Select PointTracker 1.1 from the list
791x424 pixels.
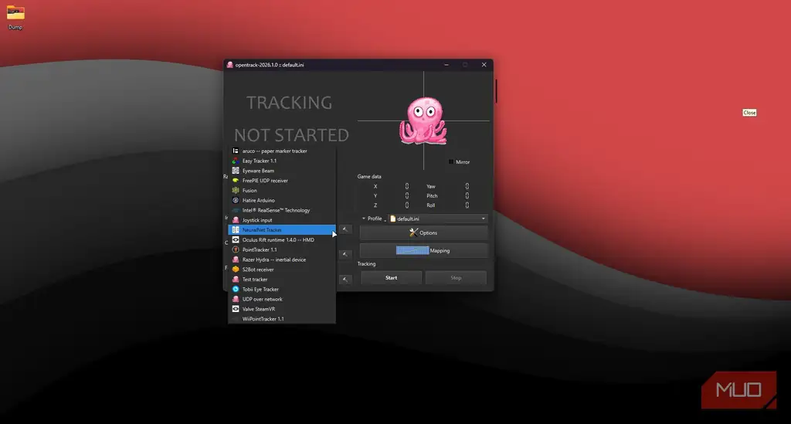282,249
